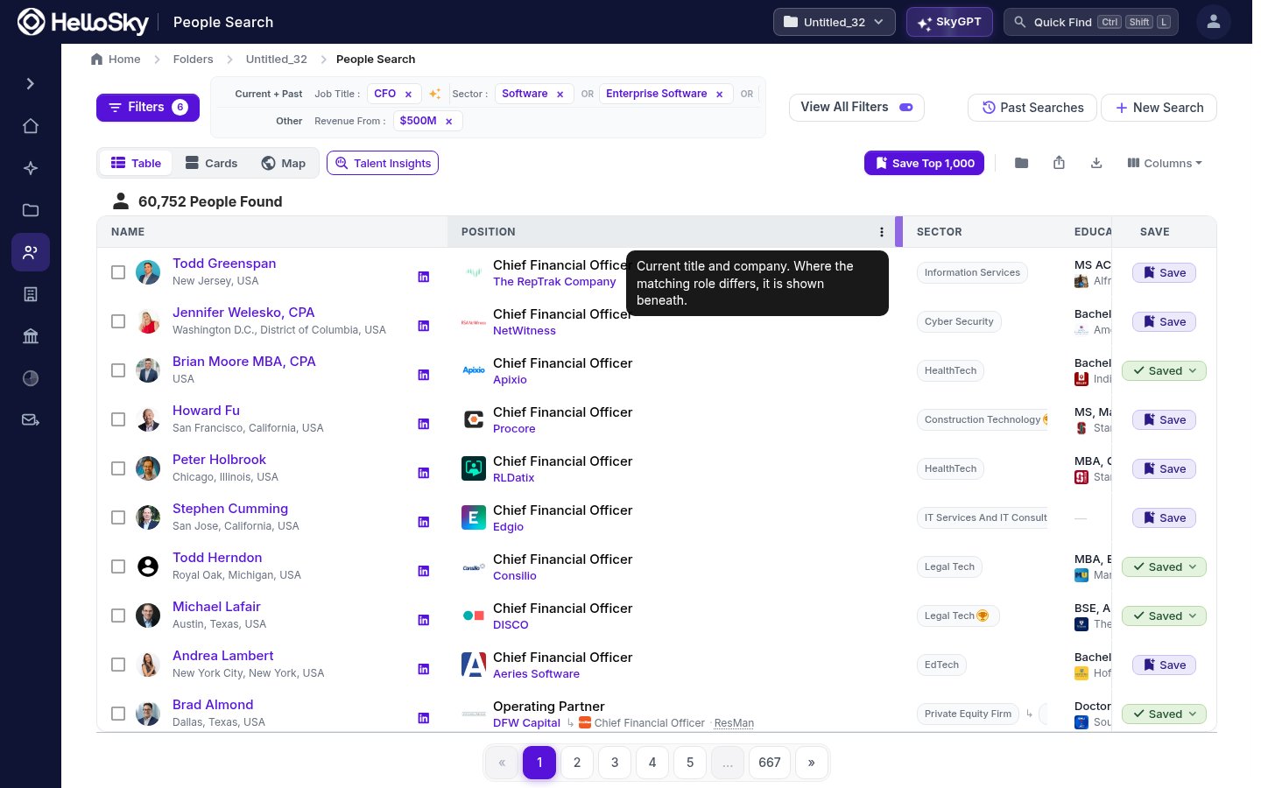This screenshot has height=788, width=1261.
Task: Launch SkyGPT assistant
Action: [949, 22]
